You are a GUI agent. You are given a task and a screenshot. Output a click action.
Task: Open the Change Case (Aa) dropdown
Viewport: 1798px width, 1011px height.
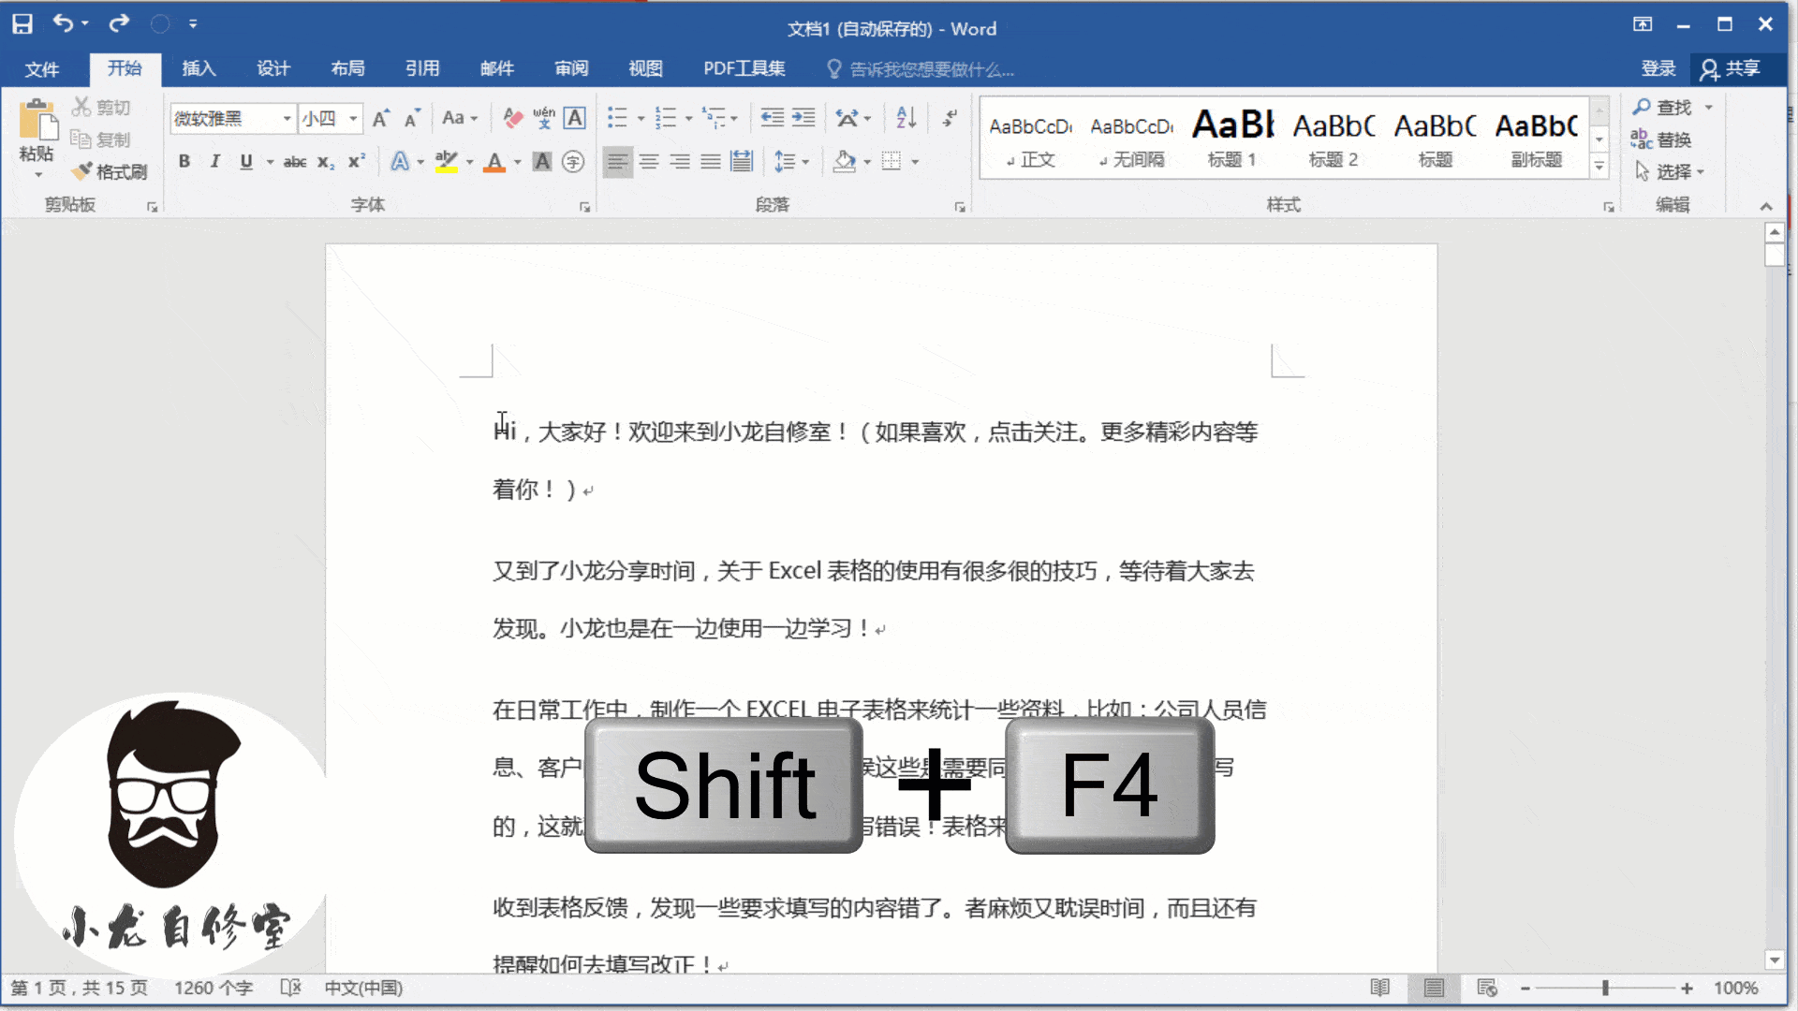[460, 118]
